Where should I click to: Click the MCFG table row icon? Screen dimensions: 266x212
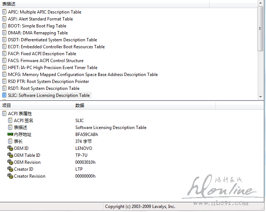[x=4, y=75]
